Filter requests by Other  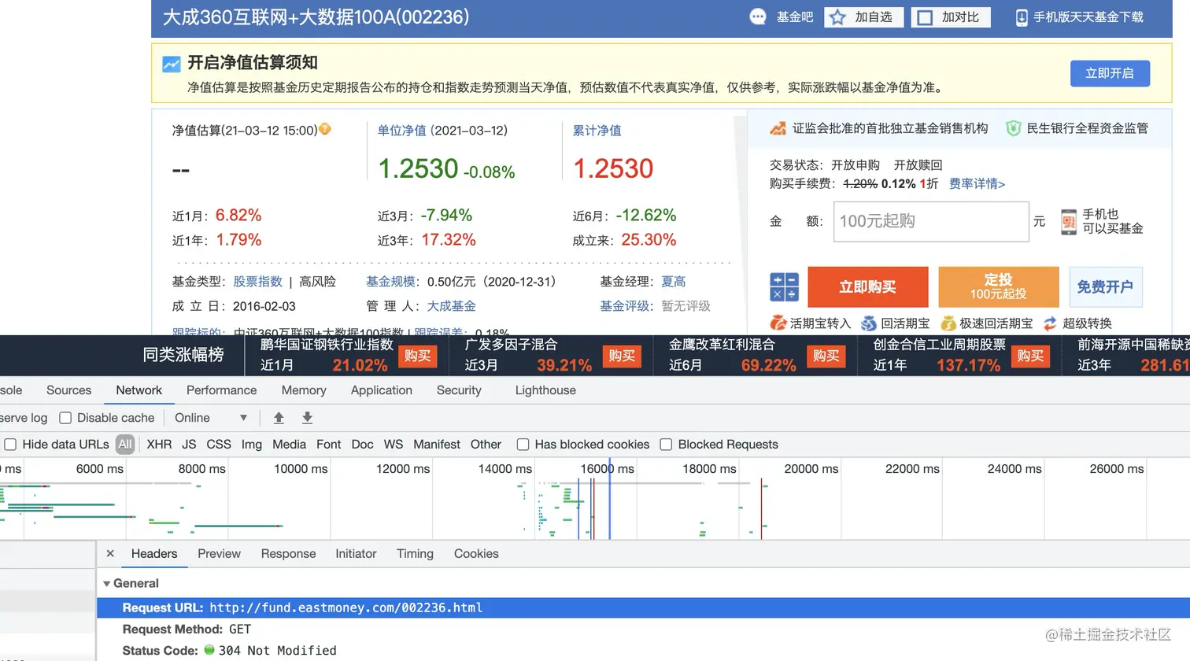click(x=486, y=445)
